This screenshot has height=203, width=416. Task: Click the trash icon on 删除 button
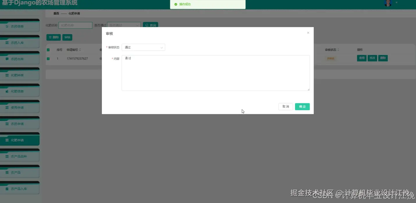point(50,37)
